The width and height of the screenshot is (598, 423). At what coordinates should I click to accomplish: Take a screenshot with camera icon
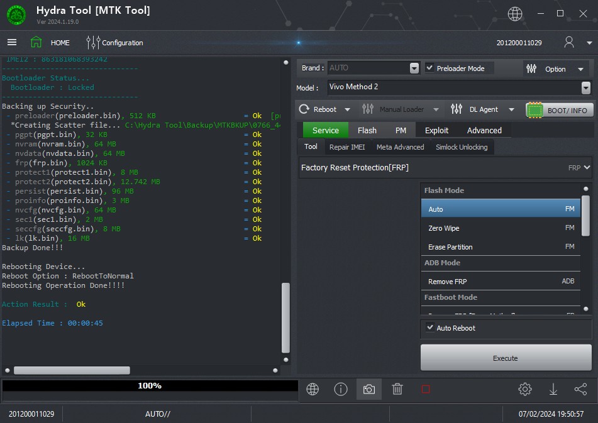tap(368, 389)
